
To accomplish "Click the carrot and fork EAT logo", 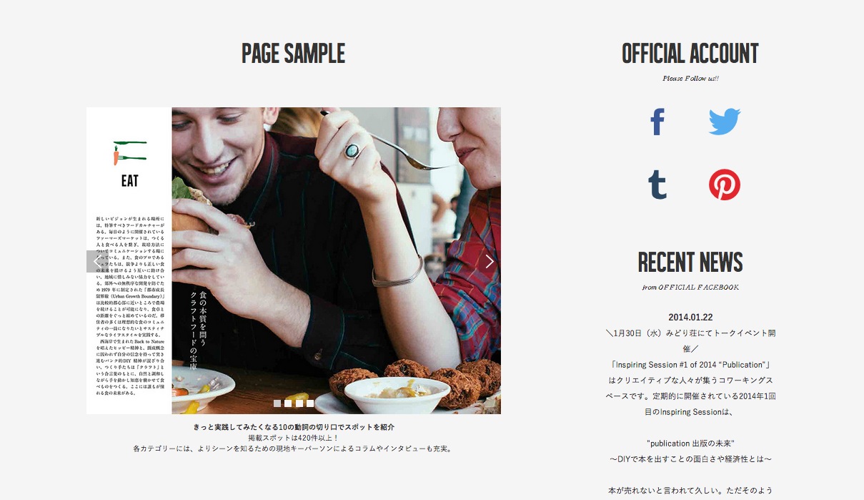I will tap(129, 165).
